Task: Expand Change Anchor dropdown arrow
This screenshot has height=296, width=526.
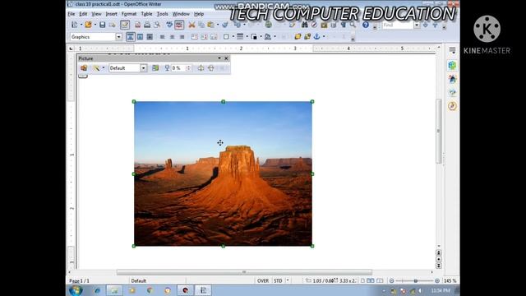Action: point(324,37)
